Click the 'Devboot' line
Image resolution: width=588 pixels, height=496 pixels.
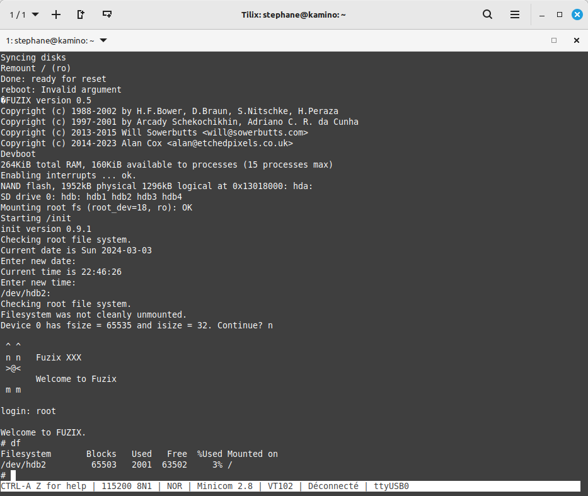pyautogui.click(x=18, y=154)
